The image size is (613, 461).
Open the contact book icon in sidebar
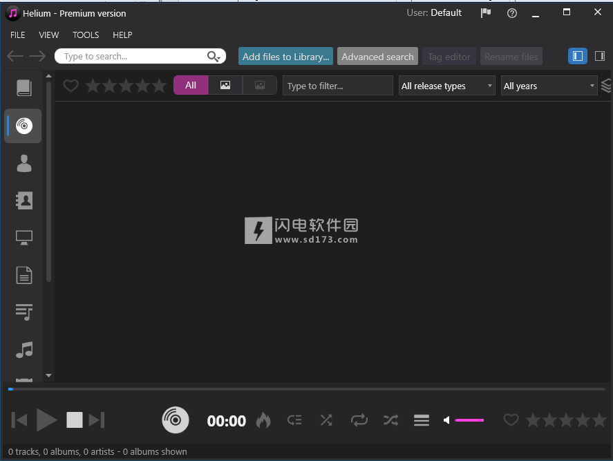[24, 200]
